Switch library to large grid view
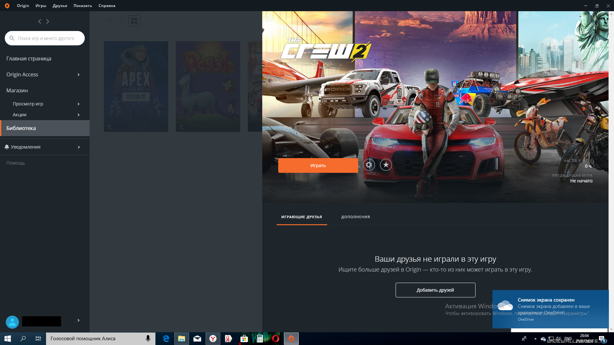This screenshot has width=614, height=345. pyautogui.click(x=134, y=21)
